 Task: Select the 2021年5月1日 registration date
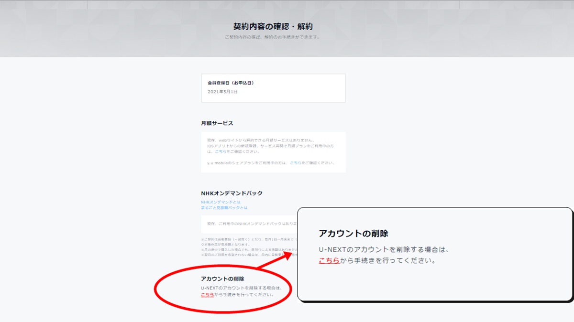(222, 91)
